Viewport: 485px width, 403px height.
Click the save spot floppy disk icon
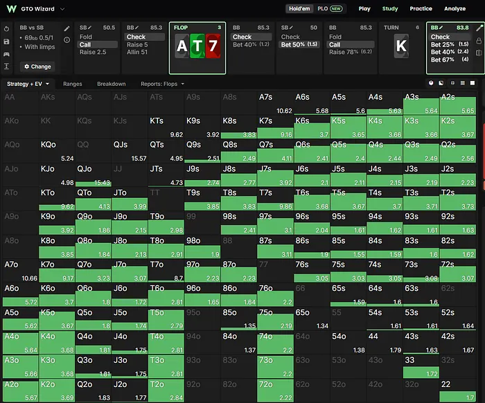point(6,42)
